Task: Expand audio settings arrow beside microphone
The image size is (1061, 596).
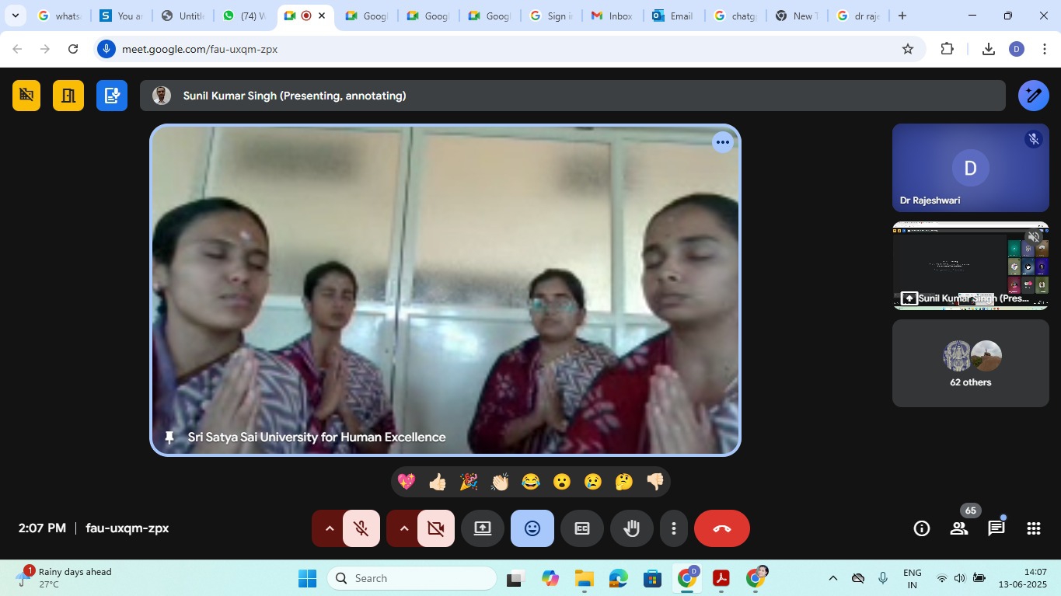Action: (329, 528)
